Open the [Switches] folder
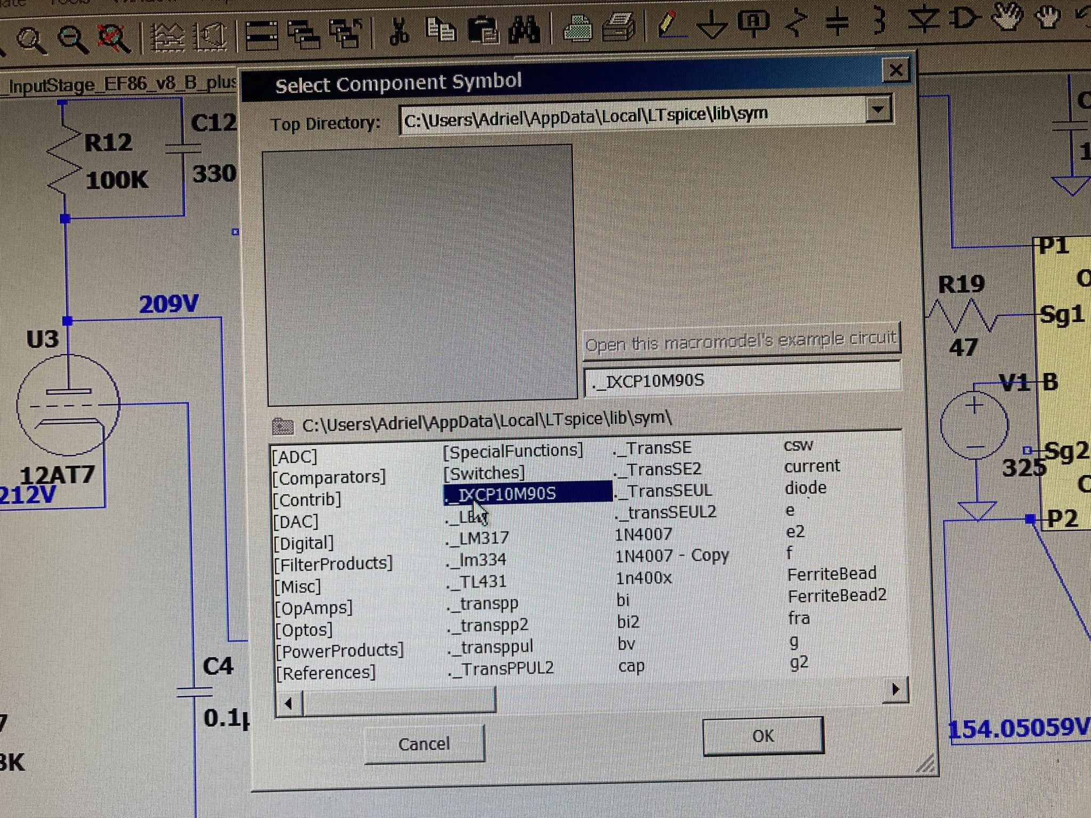Image resolution: width=1091 pixels, height=818 pixels. click(x=484, y=473)
